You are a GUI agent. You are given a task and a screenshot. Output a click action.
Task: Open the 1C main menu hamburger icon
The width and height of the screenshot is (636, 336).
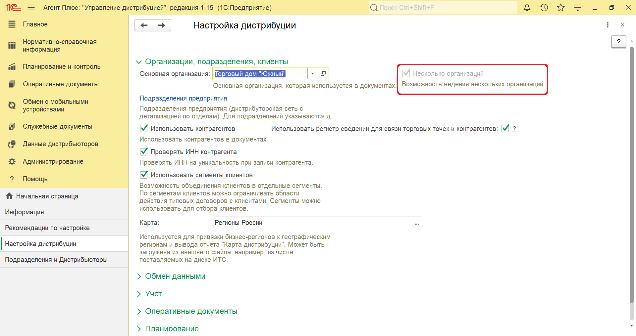31,7
